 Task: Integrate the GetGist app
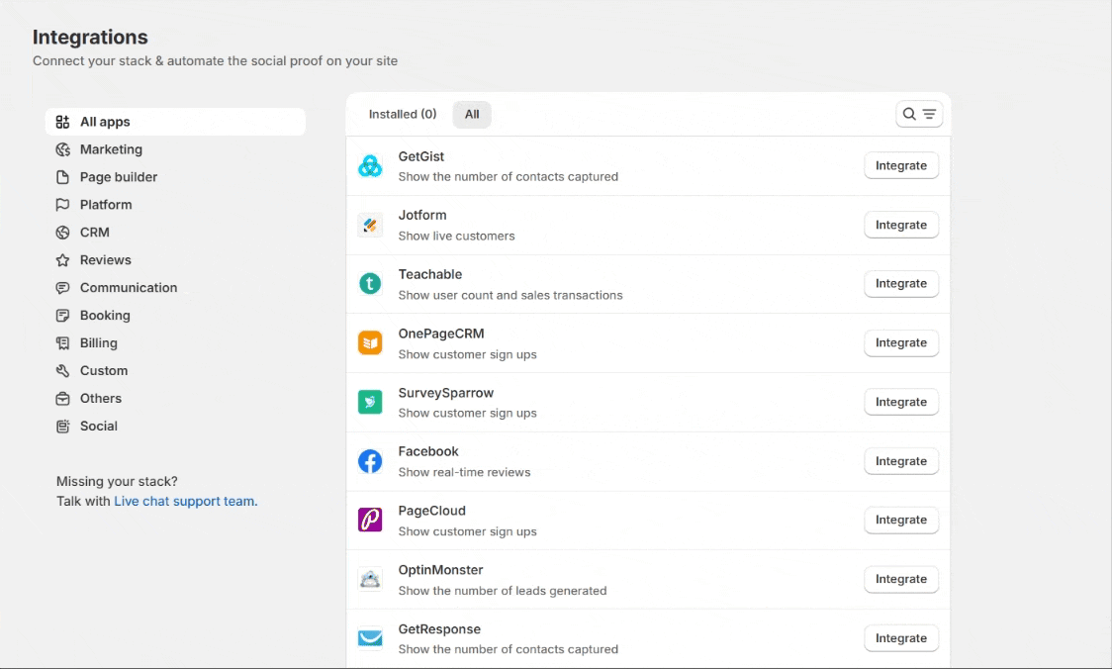click(x=901, y=165)
